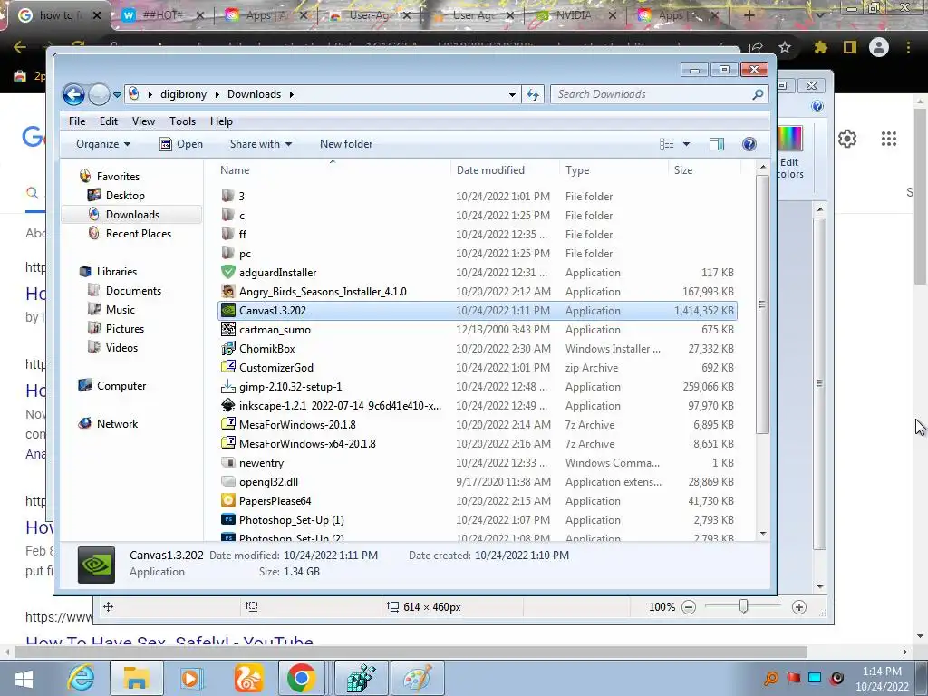This screenshot has height=696, width=928.
Task: Click the Paint zoom out minus button
Action: pyautogui.click(x=689, y=606)
